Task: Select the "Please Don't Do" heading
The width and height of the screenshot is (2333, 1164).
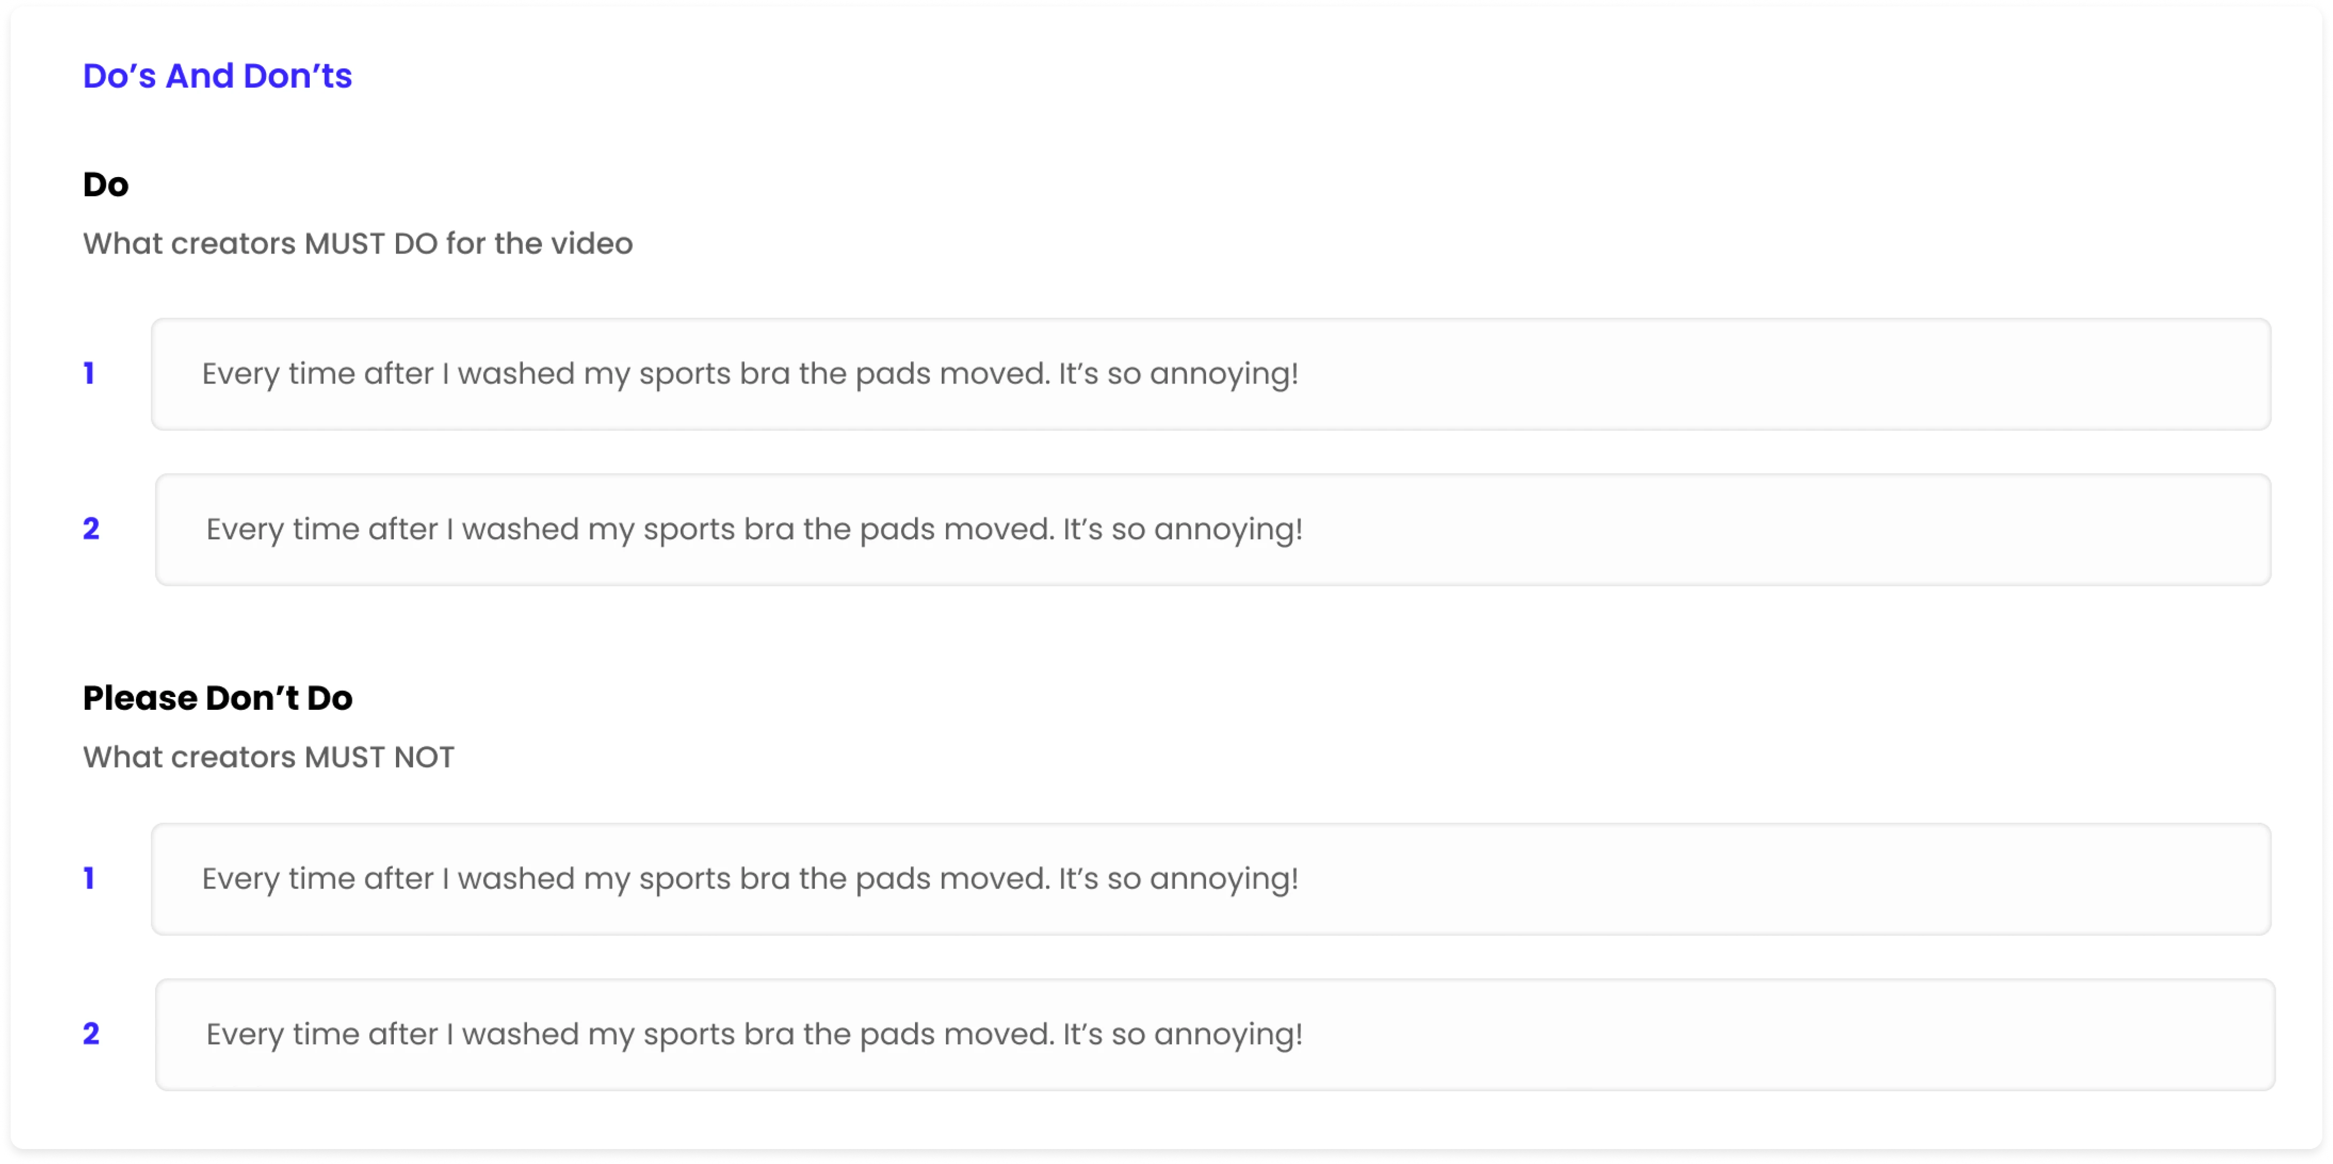Action: click(217, 698)
